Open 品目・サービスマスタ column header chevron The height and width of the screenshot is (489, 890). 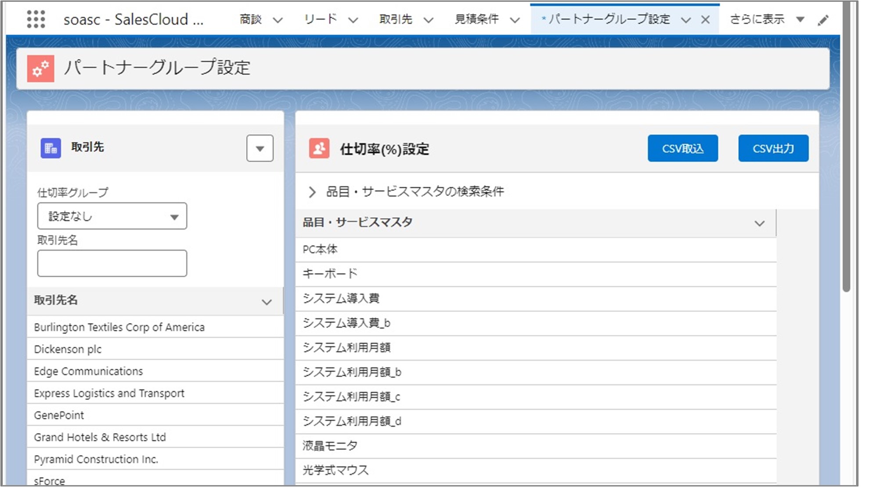tap(759, 223)
